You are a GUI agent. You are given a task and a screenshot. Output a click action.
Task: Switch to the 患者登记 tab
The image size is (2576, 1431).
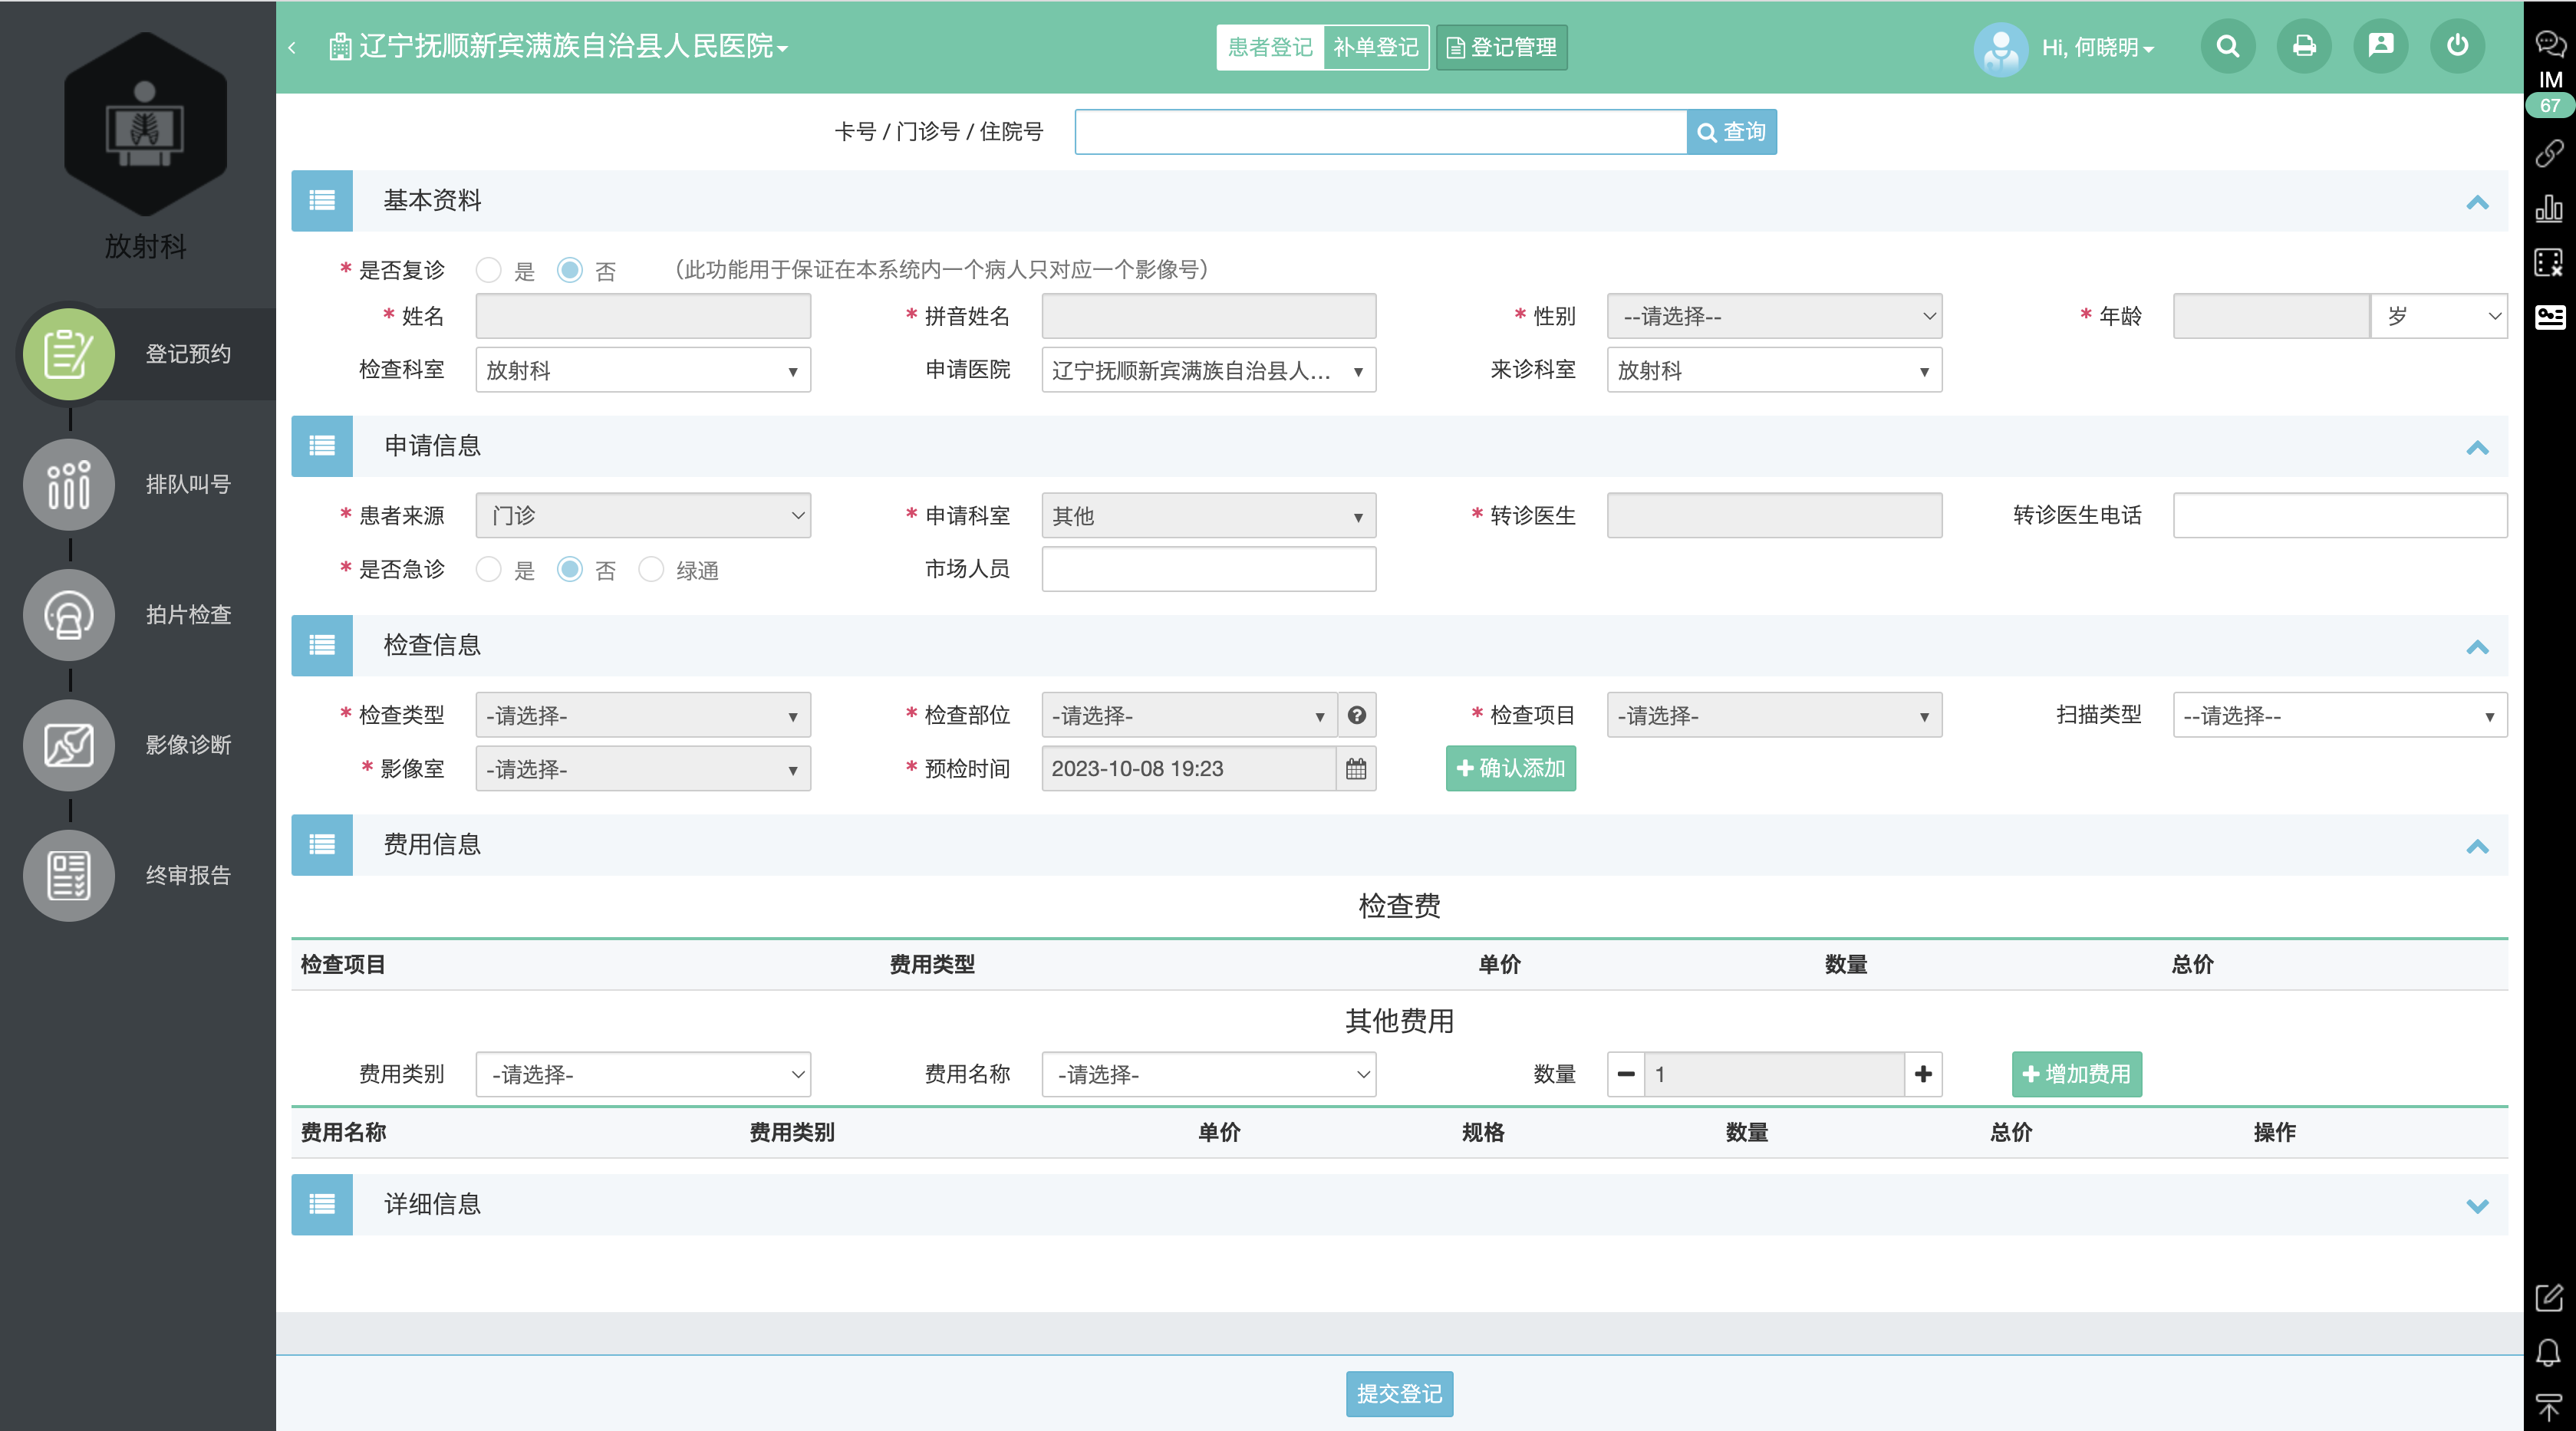(1270, 47)
